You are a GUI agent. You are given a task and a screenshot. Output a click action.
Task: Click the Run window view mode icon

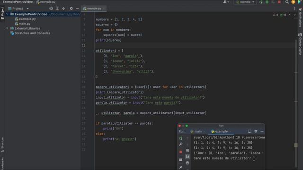click(x=250, y=131)
